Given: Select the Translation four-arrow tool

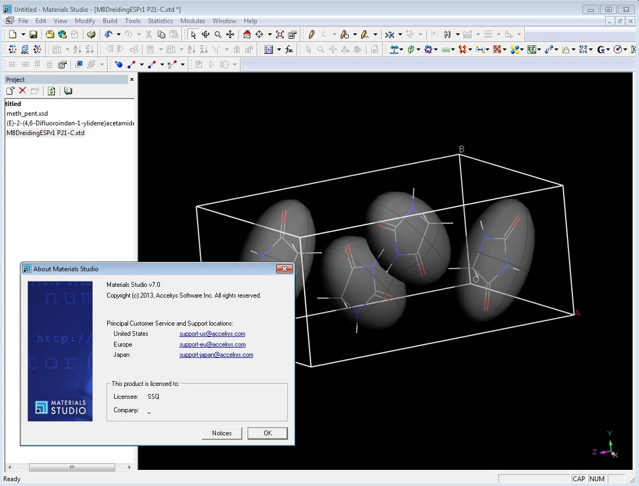Looking at the screenshot, I should pos(230,34).
